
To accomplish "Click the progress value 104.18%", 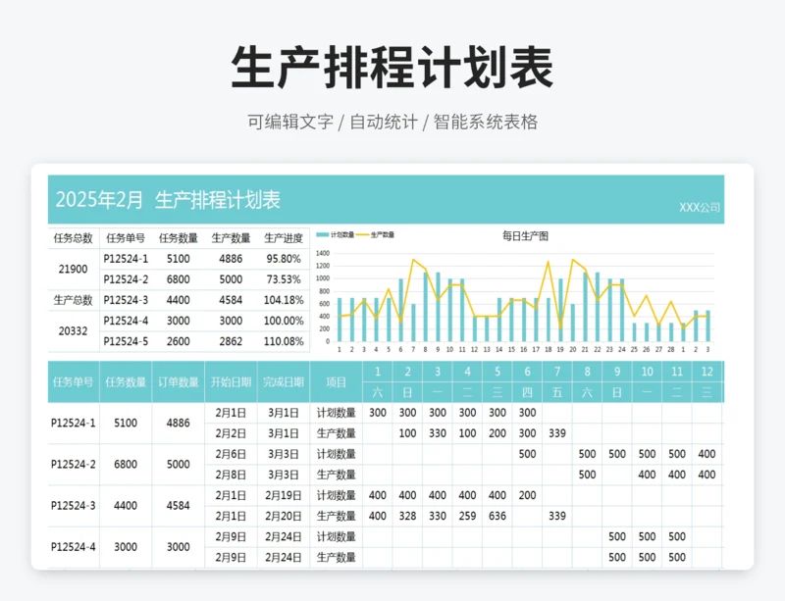I will point(284,300).
